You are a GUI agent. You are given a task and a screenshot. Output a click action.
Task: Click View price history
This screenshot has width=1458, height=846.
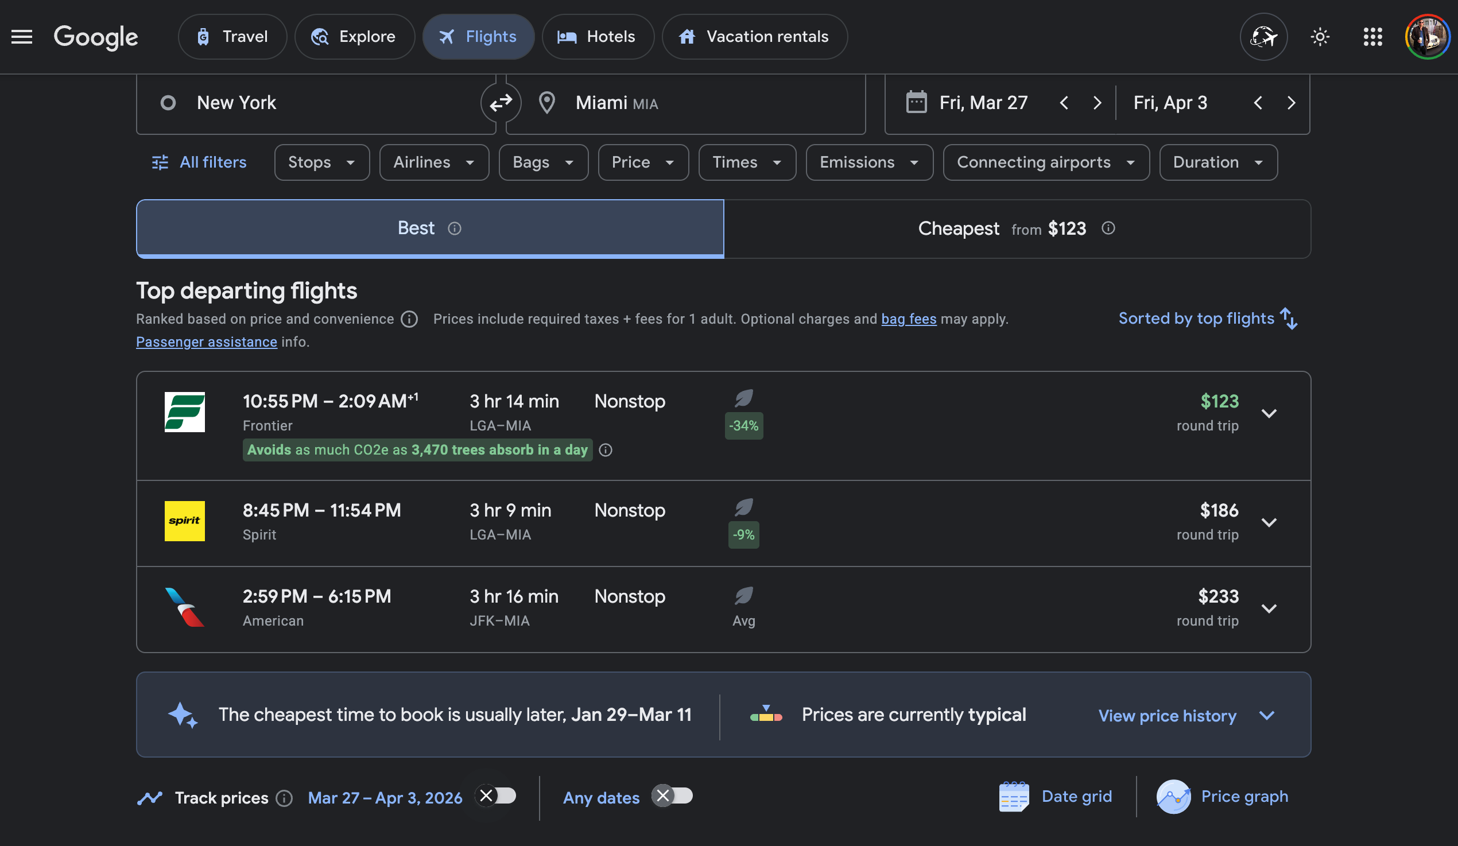tap(1167, 716)
